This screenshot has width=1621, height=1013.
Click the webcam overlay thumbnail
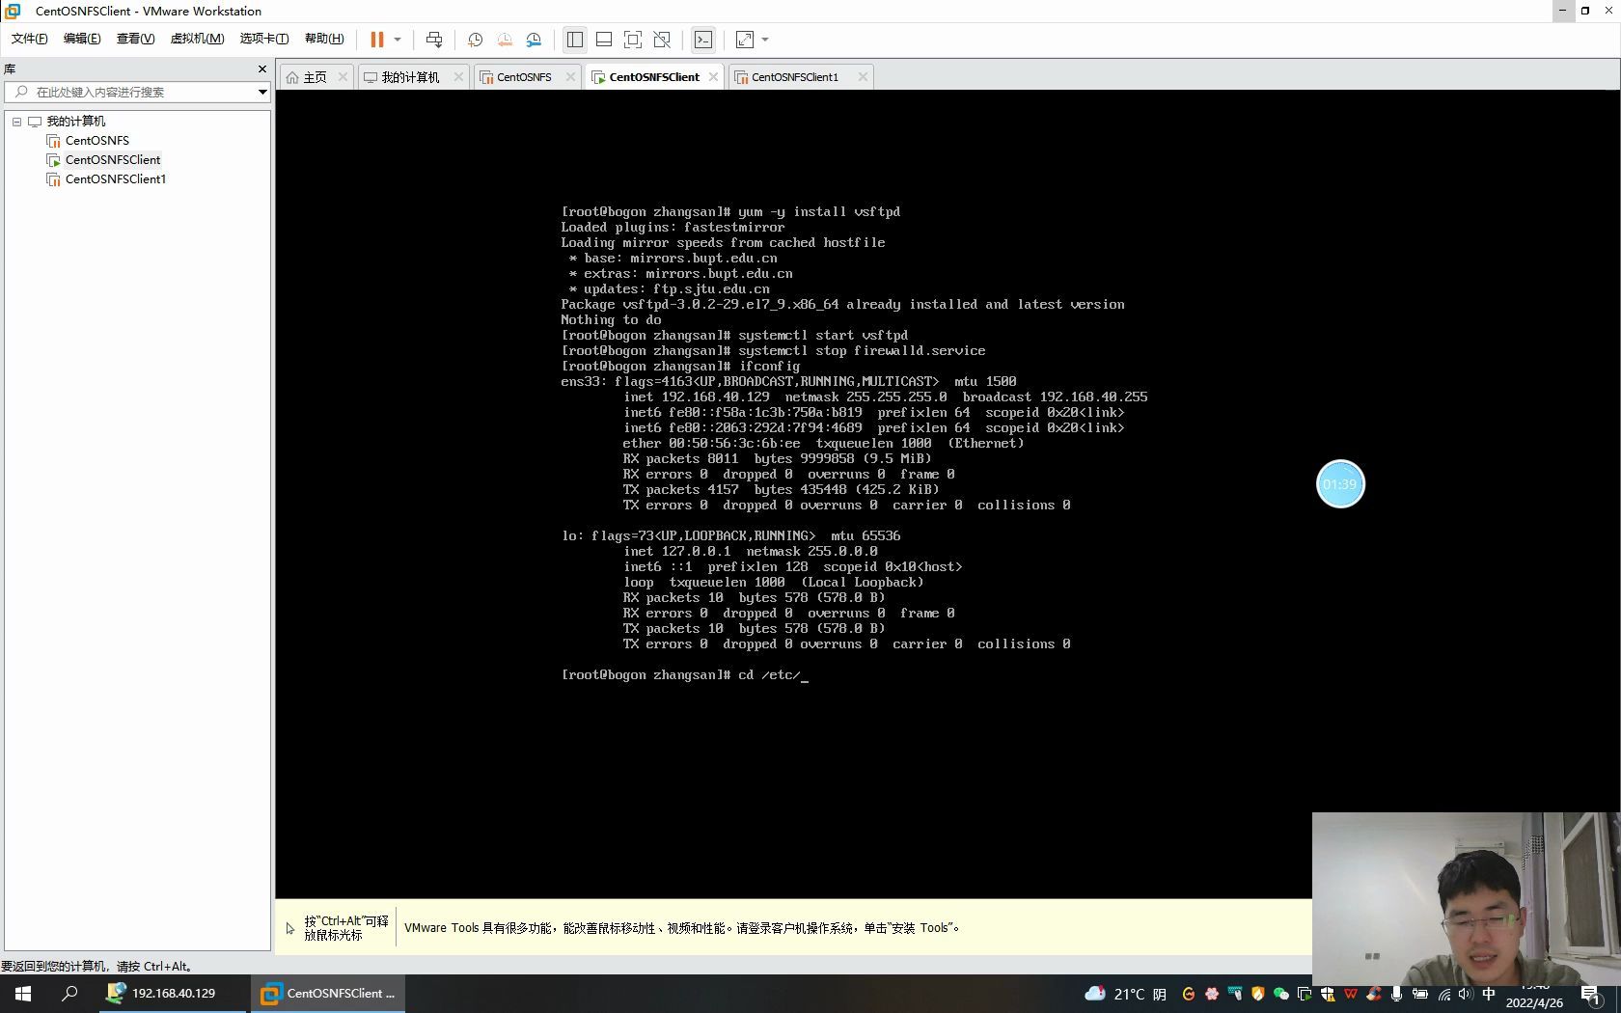(1466, 898)
